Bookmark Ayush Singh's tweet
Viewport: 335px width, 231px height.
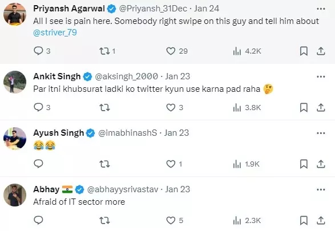coord(304,164)
